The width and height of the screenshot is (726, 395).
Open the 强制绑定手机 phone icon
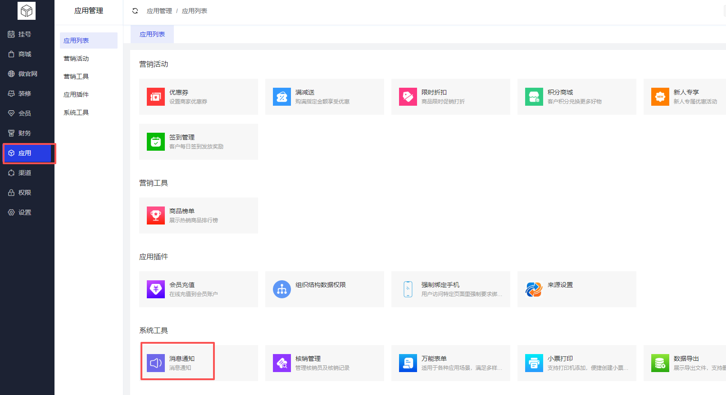(x=408, y=289)
